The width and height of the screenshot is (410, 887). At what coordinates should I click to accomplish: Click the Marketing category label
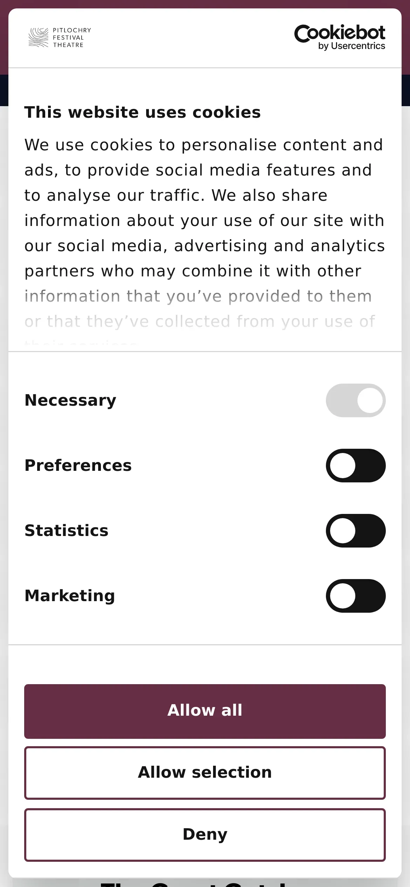click(70, 596)
